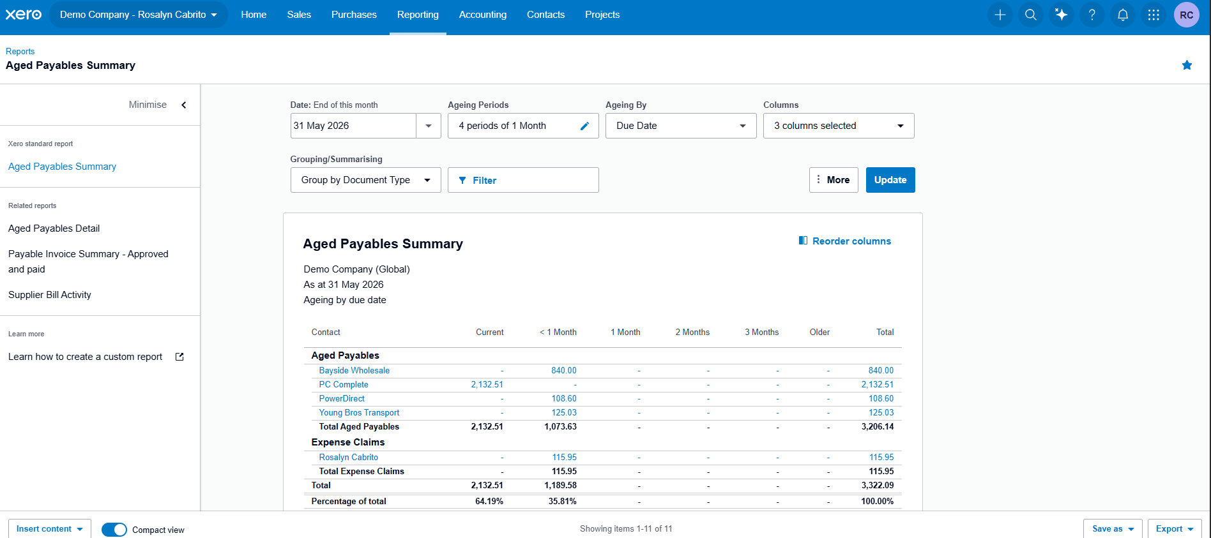Click the Showing items 1-11 of 11 status
This screenshot has width=1211, height=538.
tap(626, 529)
